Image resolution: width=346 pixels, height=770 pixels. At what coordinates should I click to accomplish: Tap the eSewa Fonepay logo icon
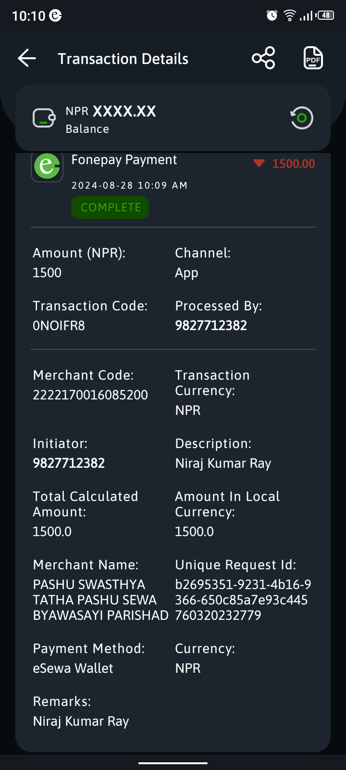pos(47,167)
